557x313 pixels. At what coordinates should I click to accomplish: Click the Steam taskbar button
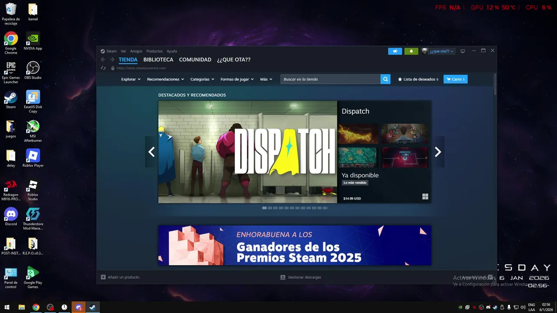[x=93, y=307]
